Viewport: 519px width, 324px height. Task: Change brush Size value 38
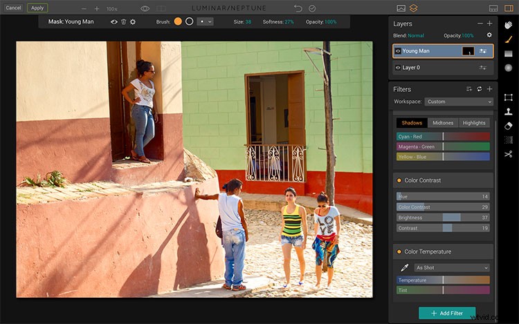[248, 22]
